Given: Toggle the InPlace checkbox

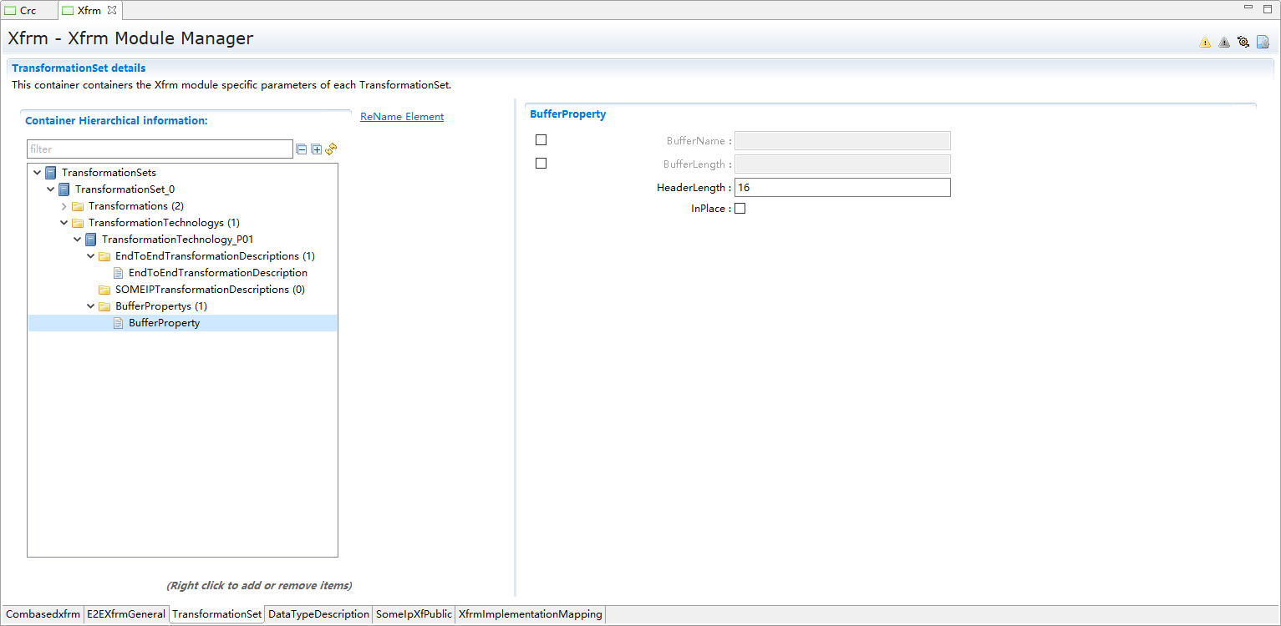Looking at the screenshot, I should (x=740, y=209).
